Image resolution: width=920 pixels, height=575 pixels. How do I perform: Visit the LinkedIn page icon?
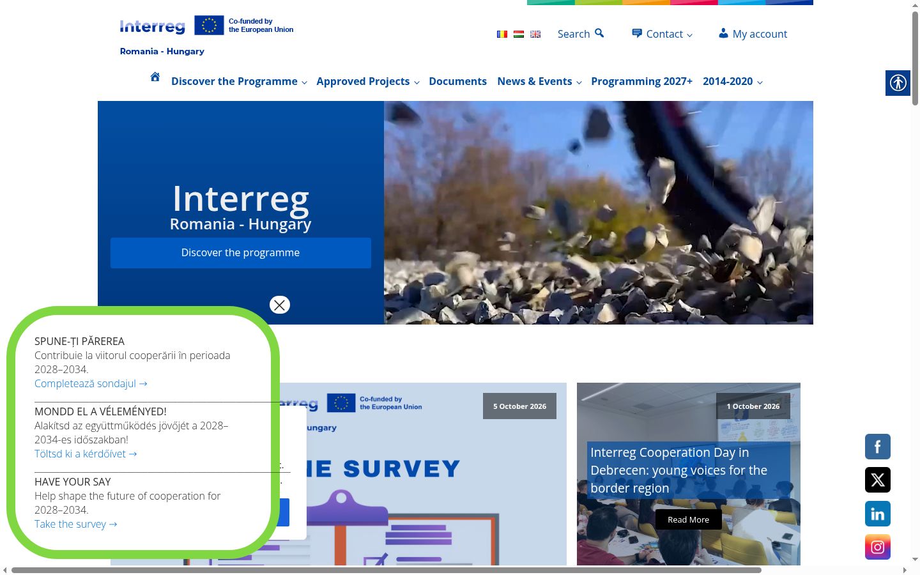[878, 514]
